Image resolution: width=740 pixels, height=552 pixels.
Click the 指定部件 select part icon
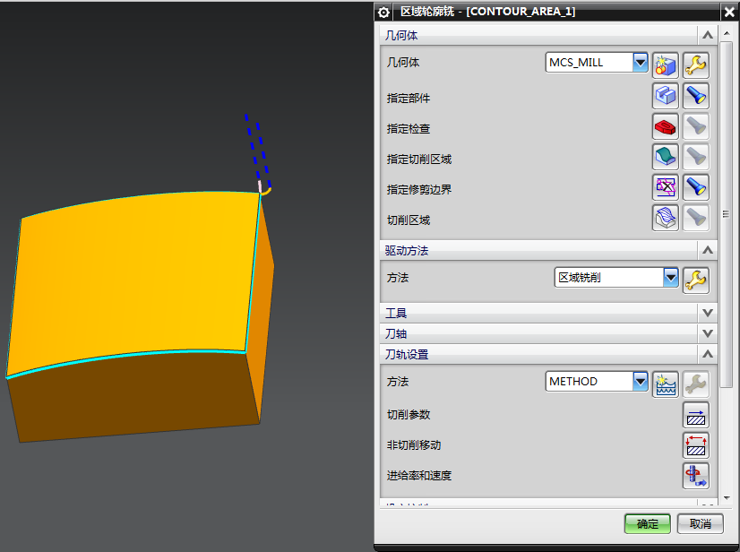[665, 96]
